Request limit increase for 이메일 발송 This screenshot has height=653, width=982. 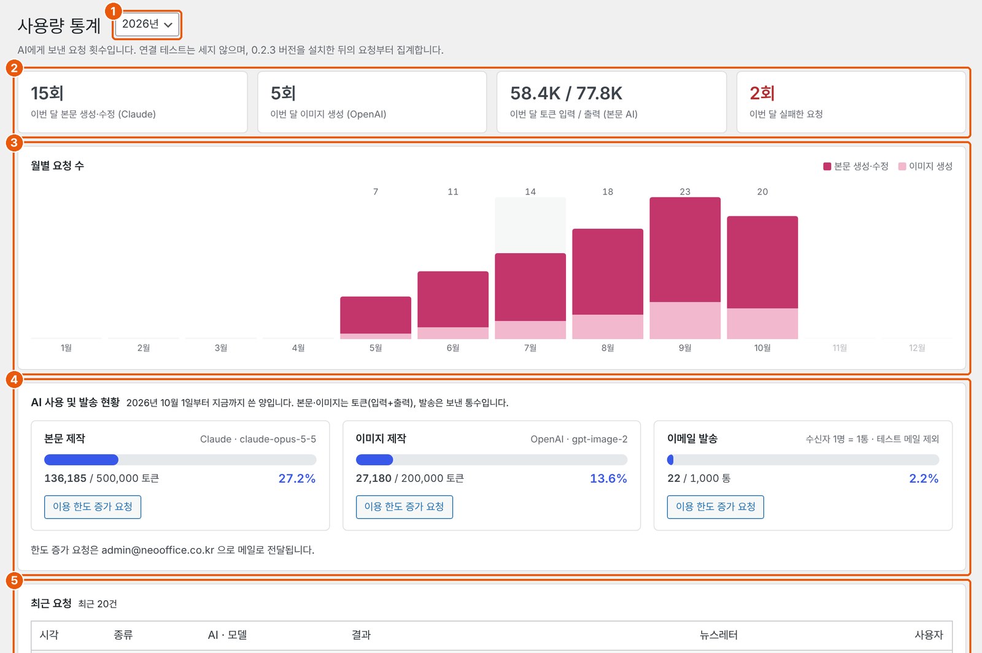[x=716, y=506]
